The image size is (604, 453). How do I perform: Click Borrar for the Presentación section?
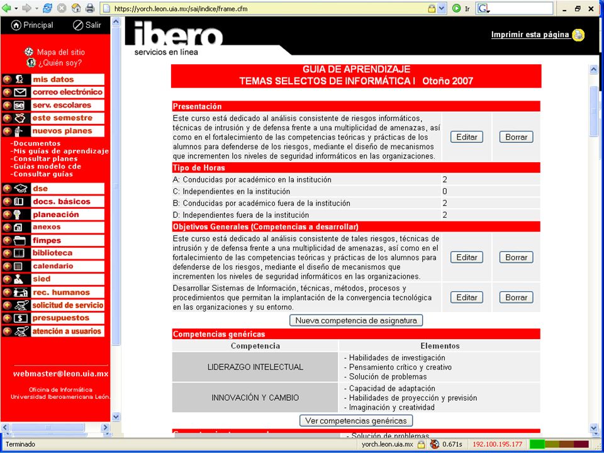pos(516,137)
